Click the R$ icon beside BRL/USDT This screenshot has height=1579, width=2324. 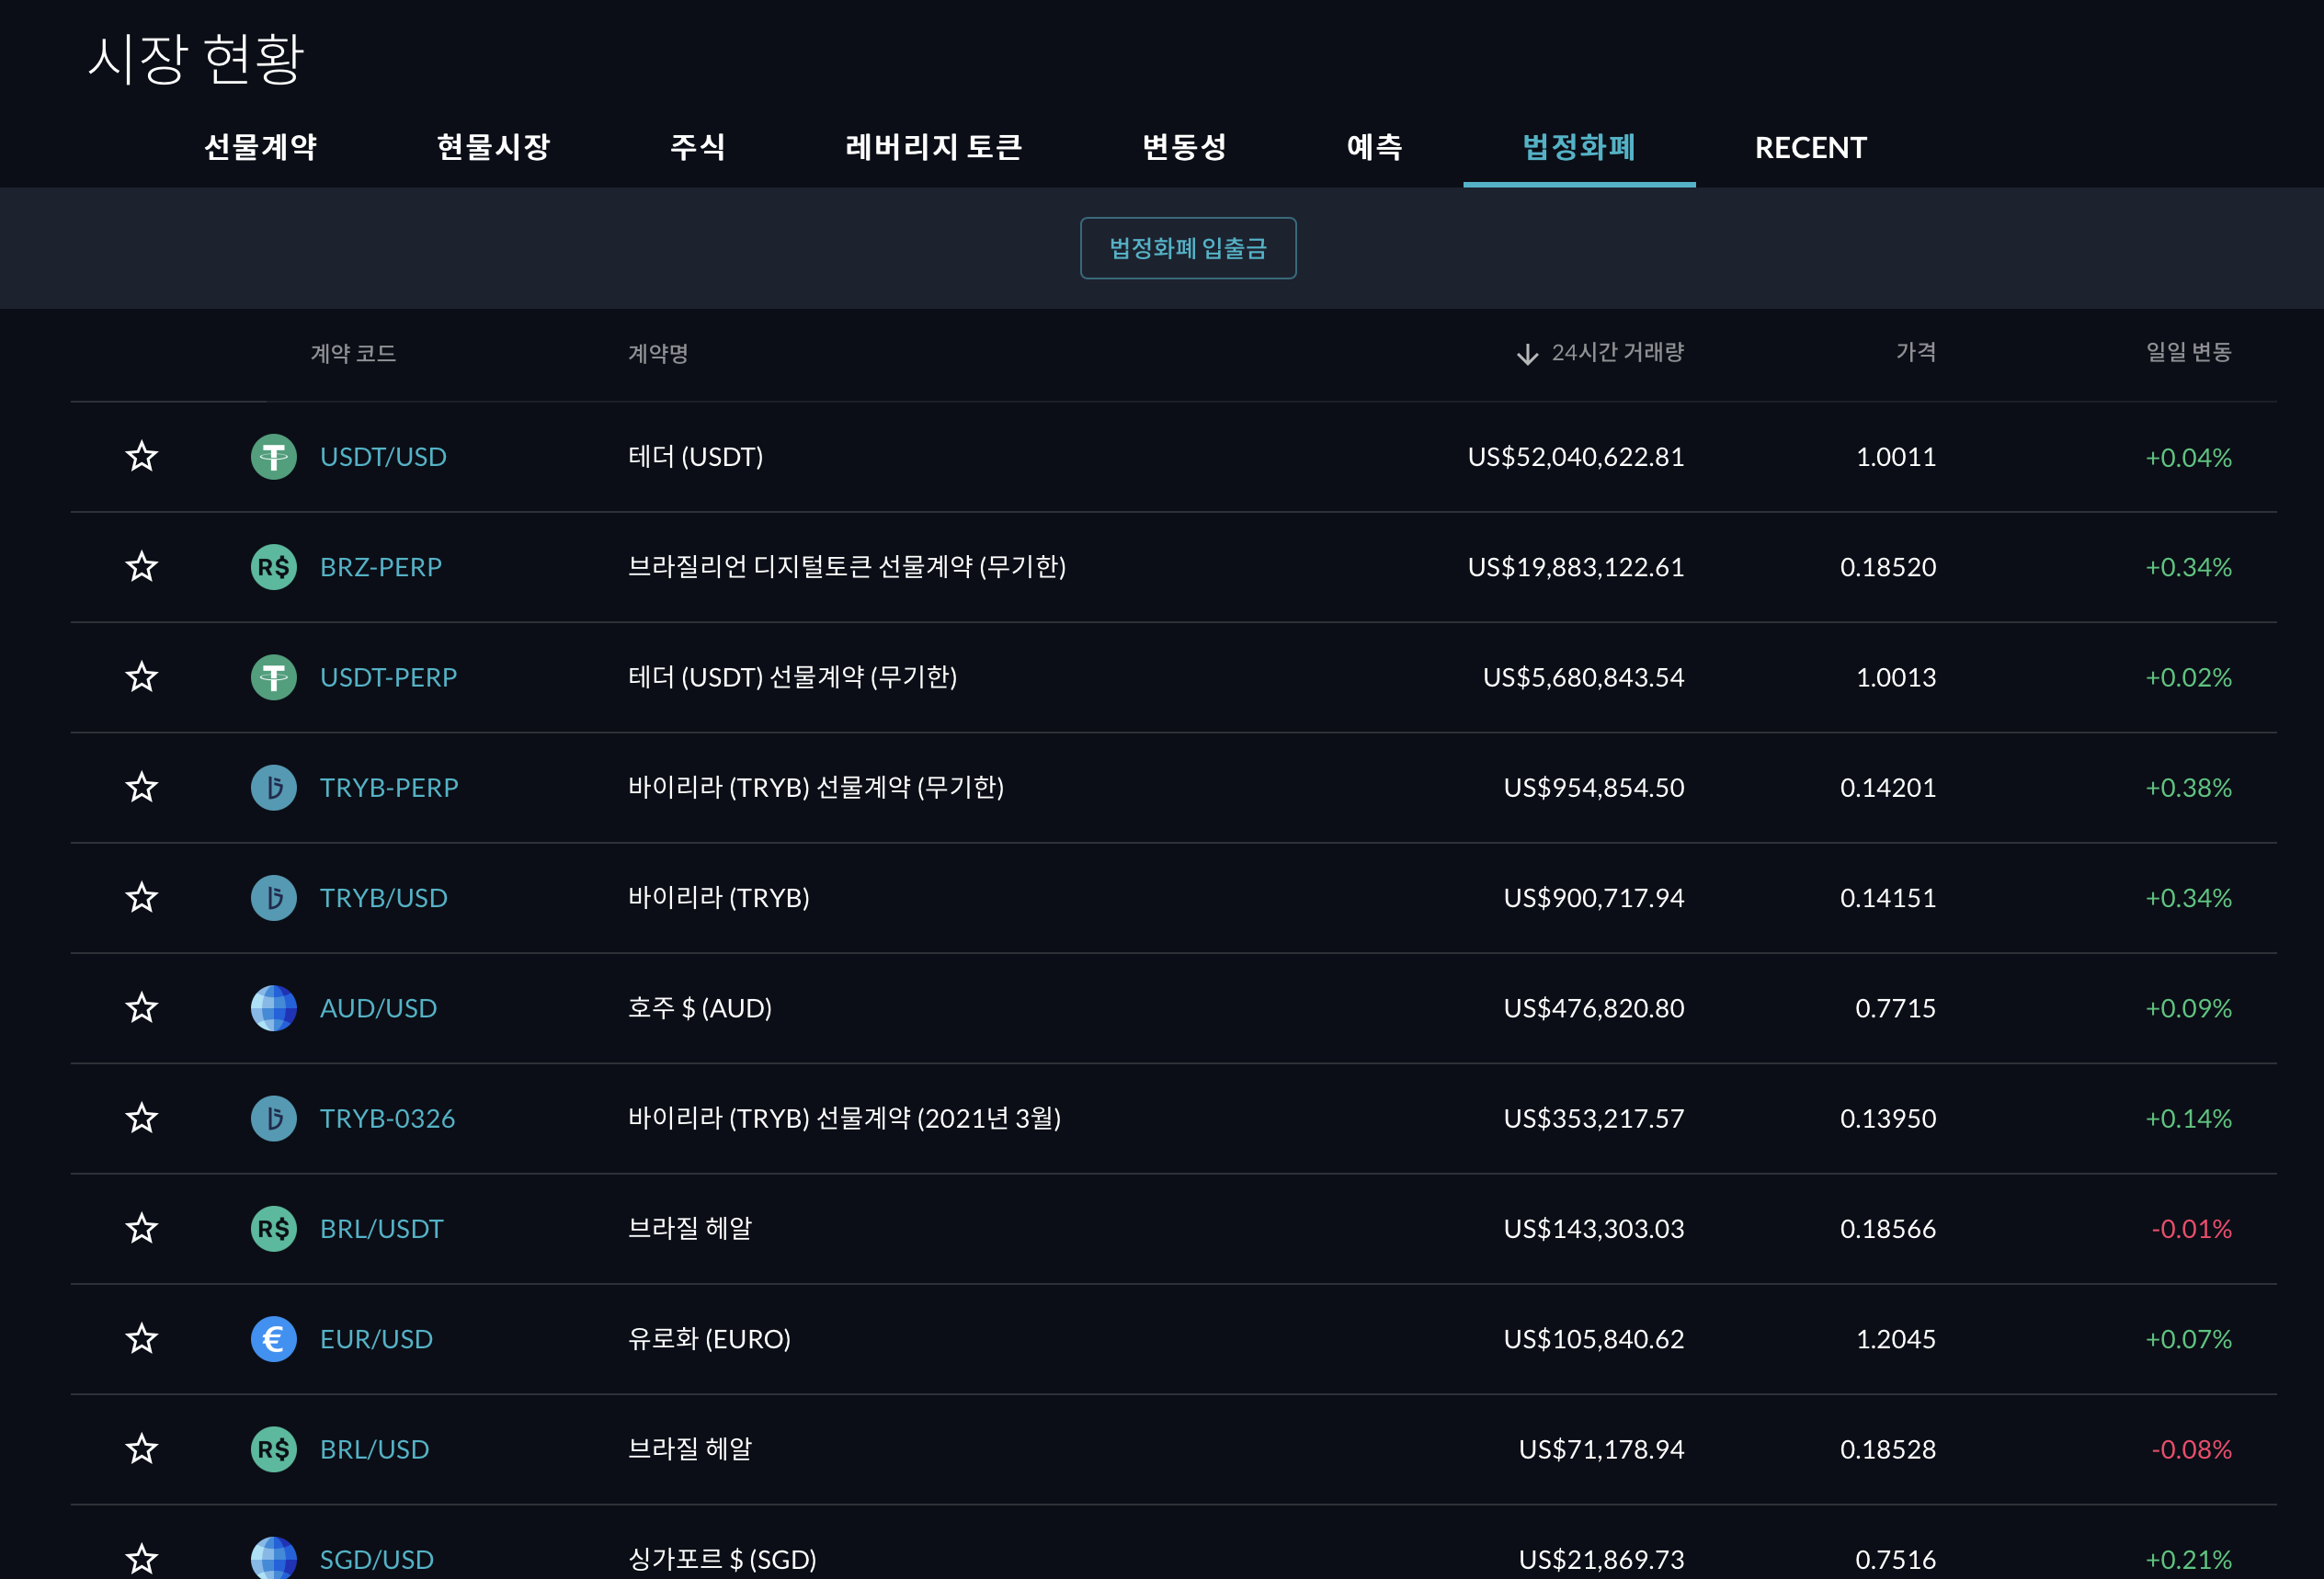click(273, 1228)
